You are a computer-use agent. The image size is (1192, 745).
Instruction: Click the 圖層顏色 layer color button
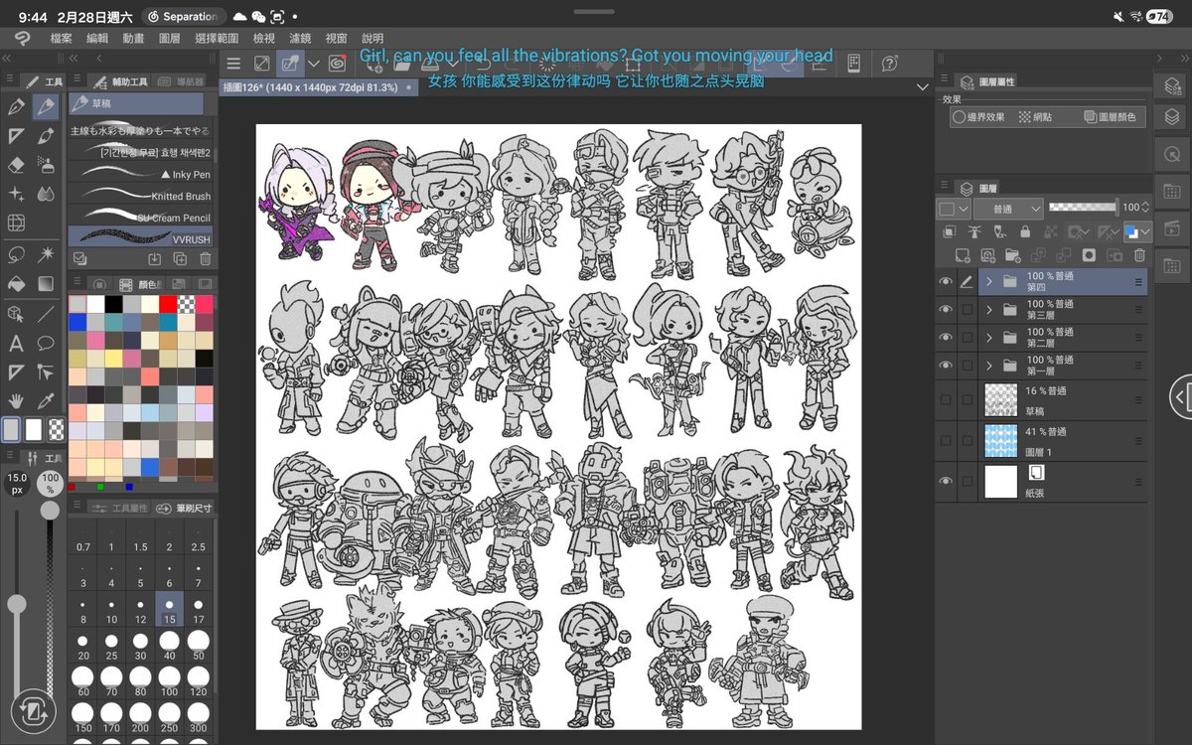point(1112,117)
